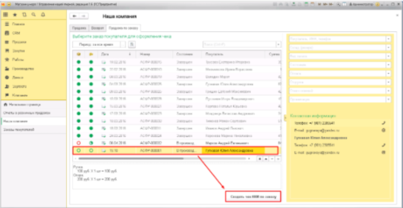Image resolution: width=403 pixels, height=208 pixels.
Task: Open CRM section in sidebar
Action: point(16,33)
